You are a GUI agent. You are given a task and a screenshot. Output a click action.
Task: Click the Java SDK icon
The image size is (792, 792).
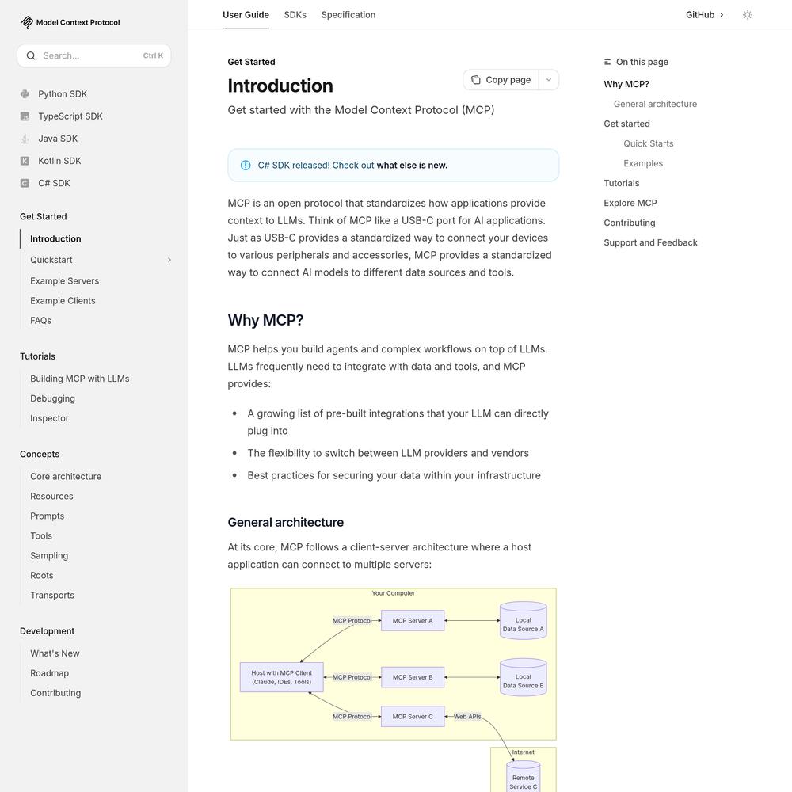tap(25, 139)
